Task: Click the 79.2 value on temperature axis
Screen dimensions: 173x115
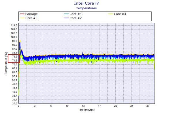Action: click(x=15, y=57)
